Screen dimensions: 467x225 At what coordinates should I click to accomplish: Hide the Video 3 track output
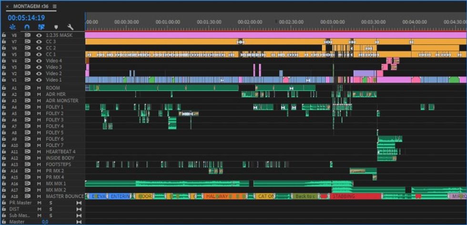tap(39, 67)
